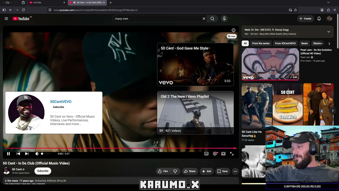This screenshot has height=191, width=339.
Task: Mute the player volume
Action: (x=37, y=154)
